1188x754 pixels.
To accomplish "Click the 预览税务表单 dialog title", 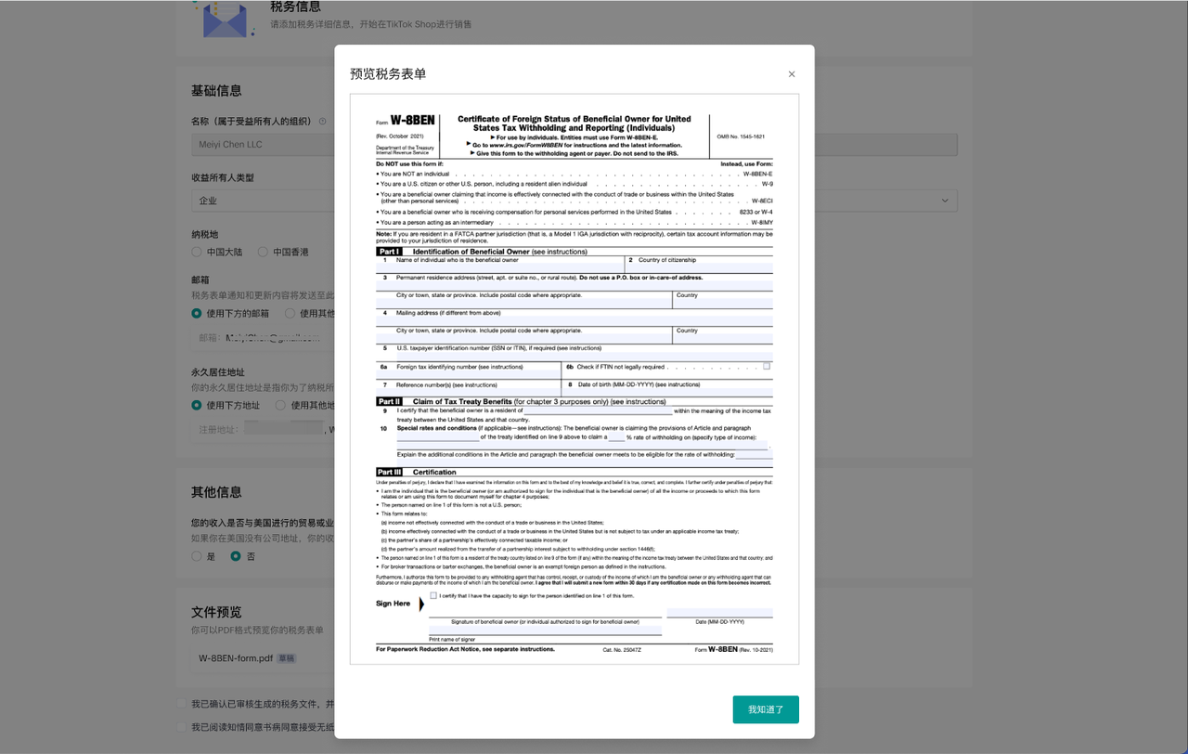I will coord(388,74).
